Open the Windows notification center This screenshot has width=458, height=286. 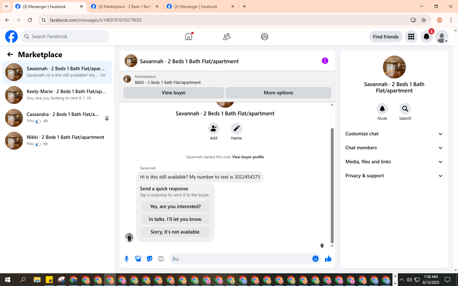coord(448,280)
